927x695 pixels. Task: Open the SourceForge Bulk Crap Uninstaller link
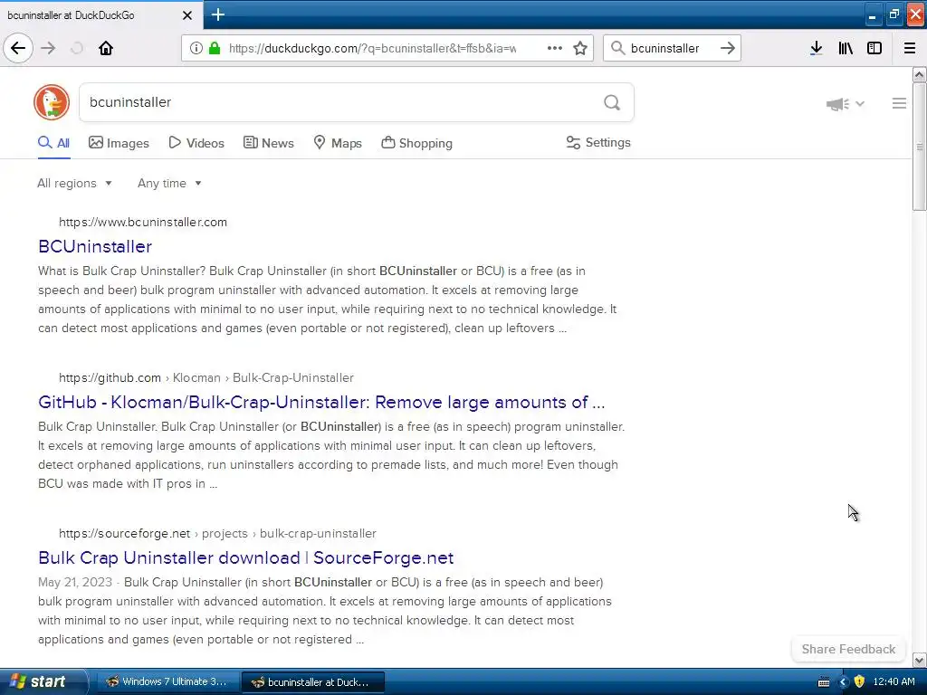coord(246,557)
